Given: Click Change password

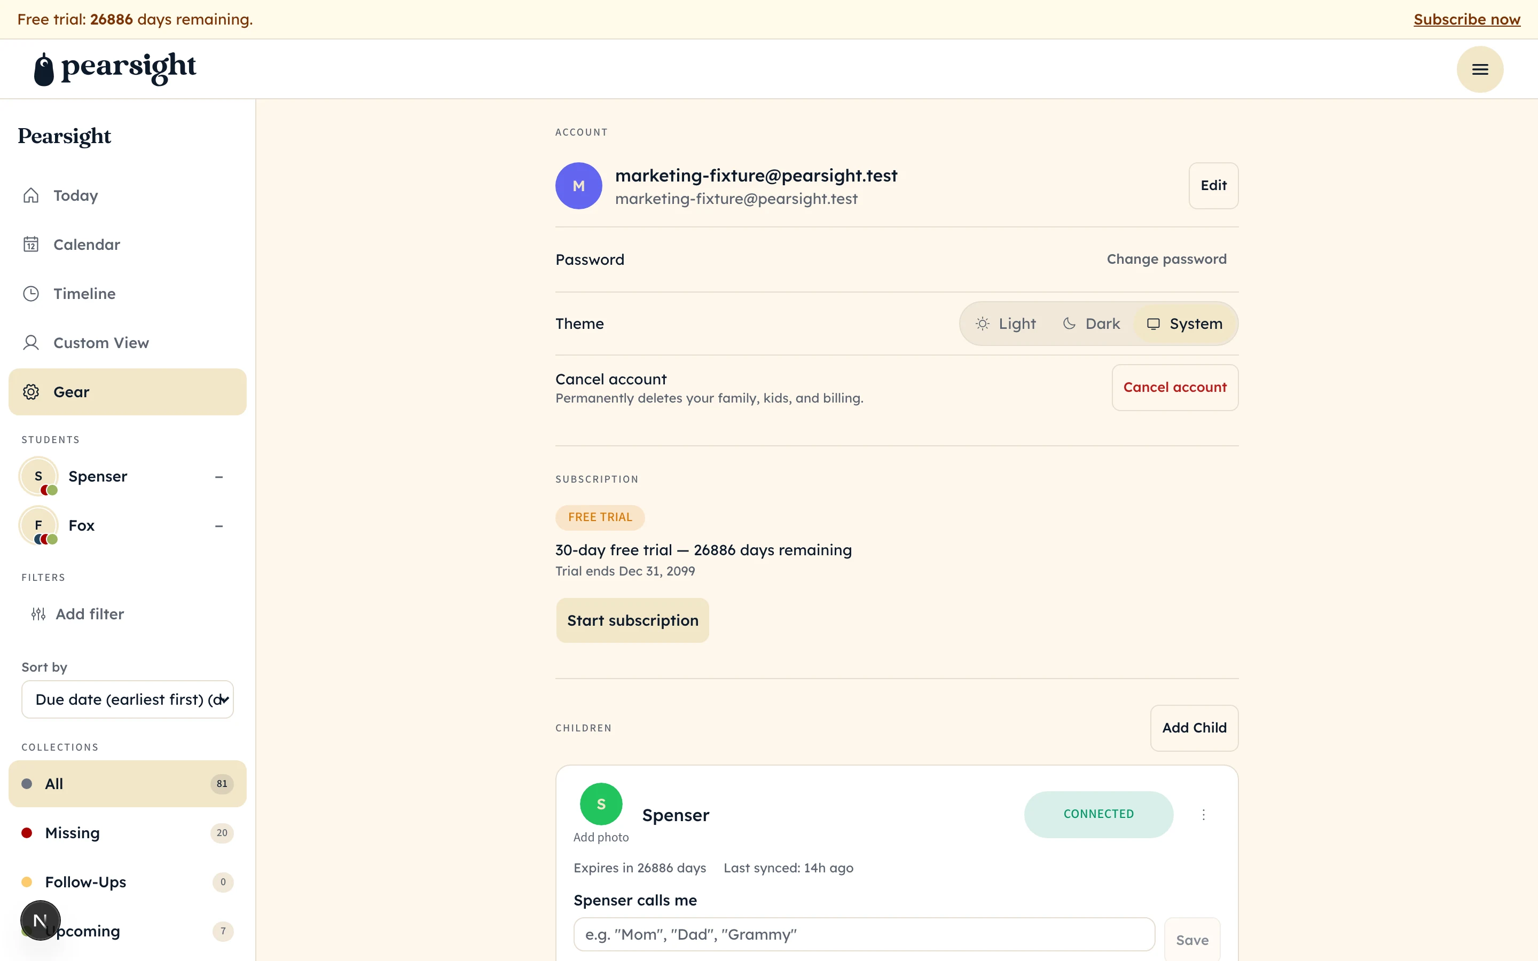Looking at the screenshot, I should (x=1166, y=259).
